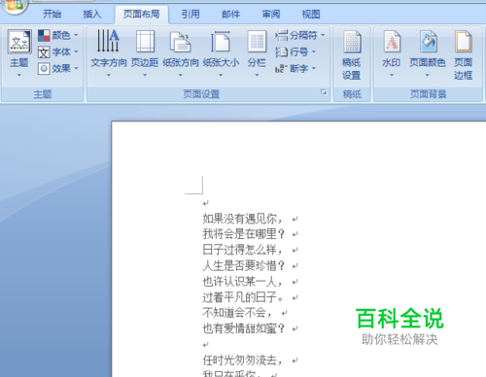Click the Office button logo
The image size is (486, 377).
14,6
